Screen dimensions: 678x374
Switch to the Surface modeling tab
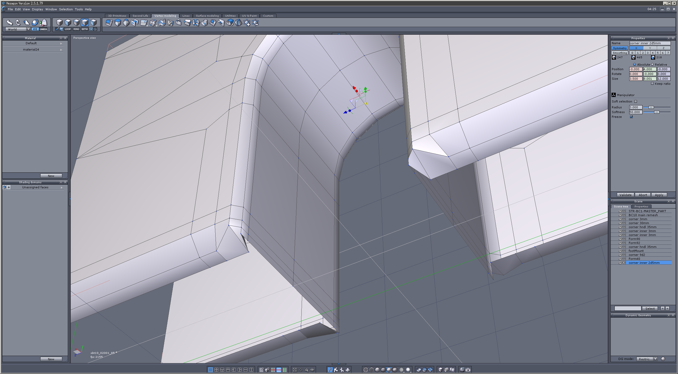click(x=207, y=16)
